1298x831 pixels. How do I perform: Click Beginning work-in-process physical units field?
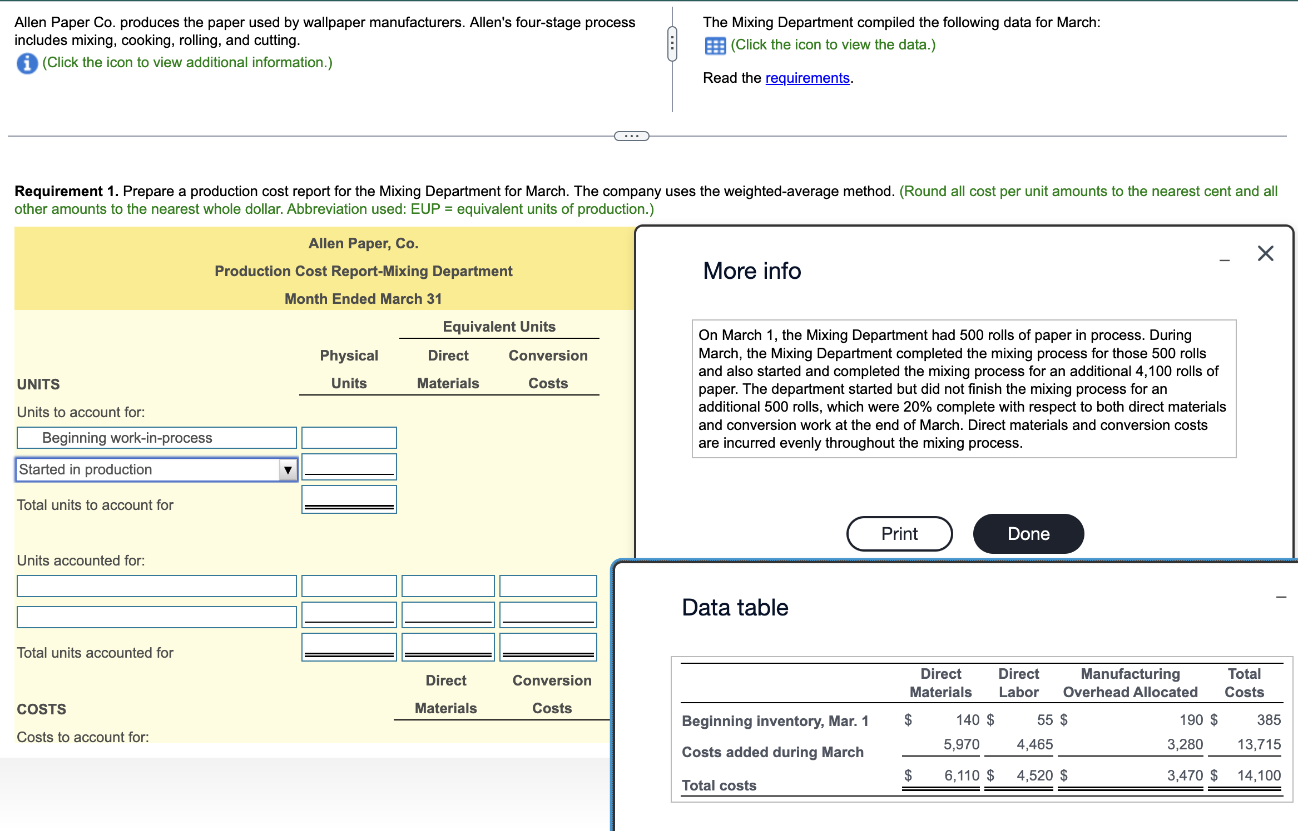pyautogui.click(x=349, y=438)
